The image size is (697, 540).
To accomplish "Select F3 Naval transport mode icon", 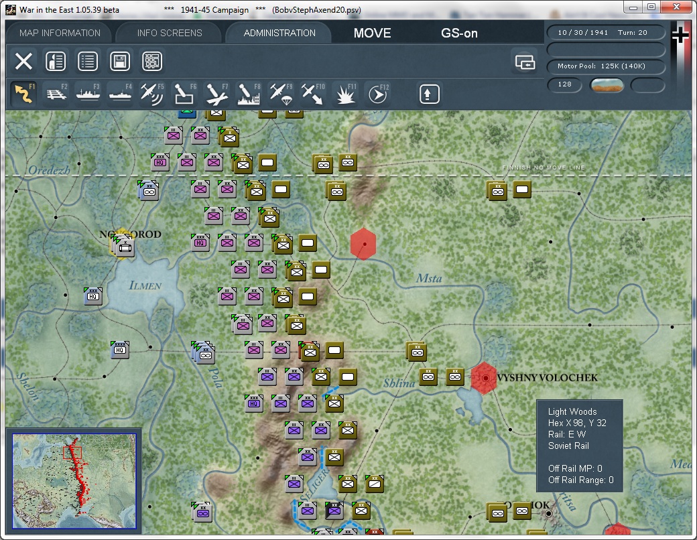I will click(88, 93).
